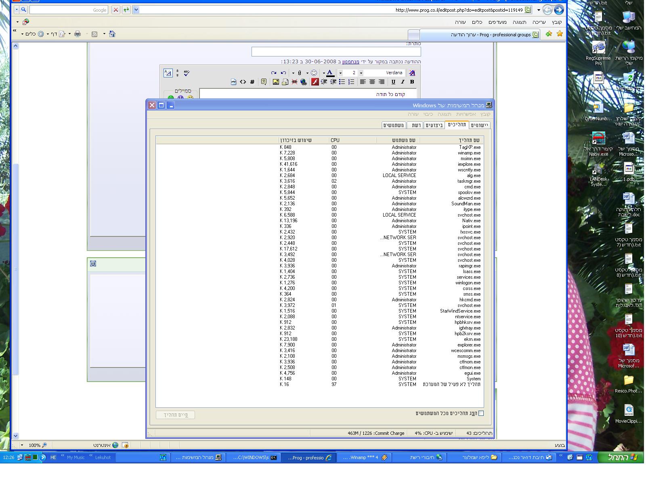Select iexplore.exe process row
This screenshot has height=484, width=646.
[x=319, y=164]
